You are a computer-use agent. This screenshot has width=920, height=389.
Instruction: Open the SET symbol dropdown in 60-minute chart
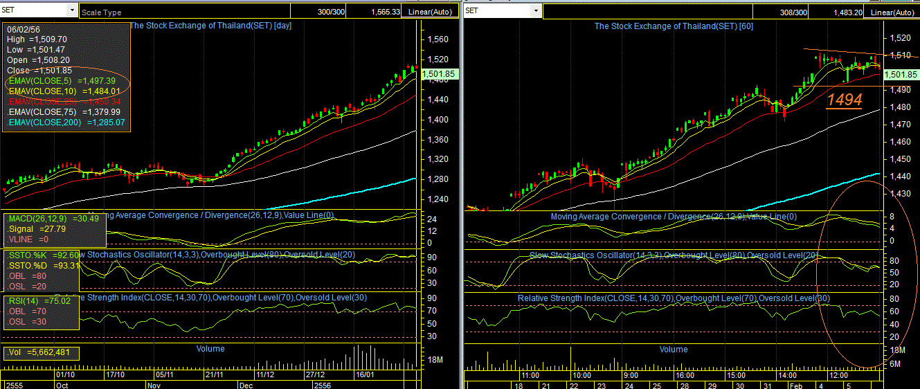click(x=535, y=10)
